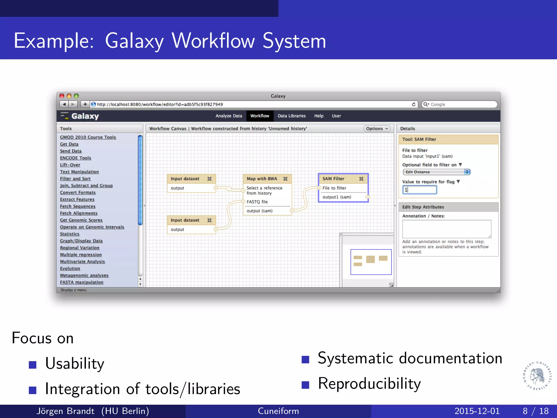Open the Options dropdown on canvas header
The image size is (557, 418).
pos(377,128)
